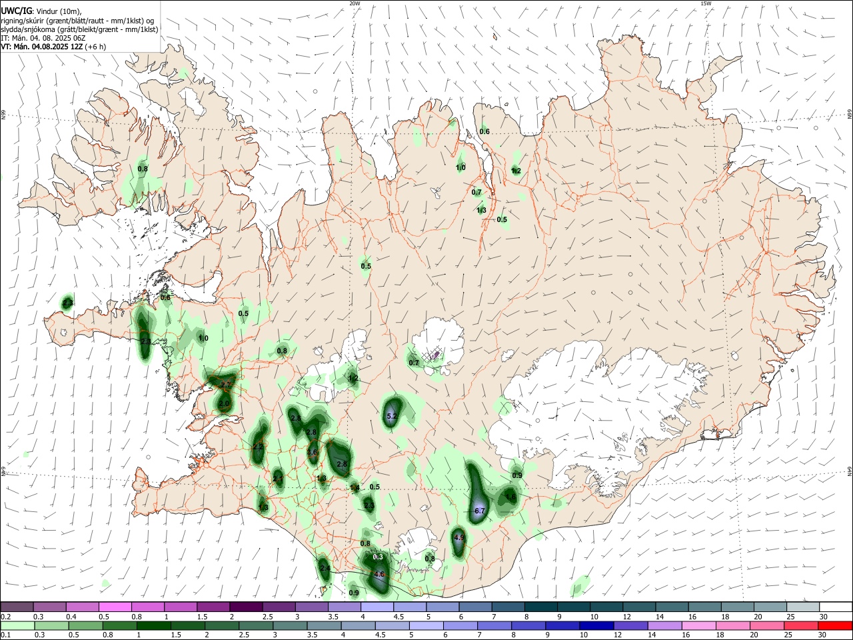853x640 pixels.
Task: Pick the dark teal 8 swatch in the top legend row
Action: point(541,607)
